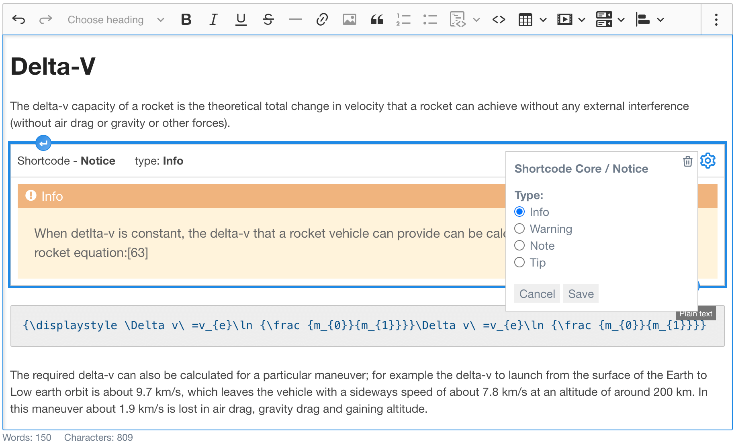
Task: Click the 'Shortcode Core / Notice' panel title
Action: point(581,169)
